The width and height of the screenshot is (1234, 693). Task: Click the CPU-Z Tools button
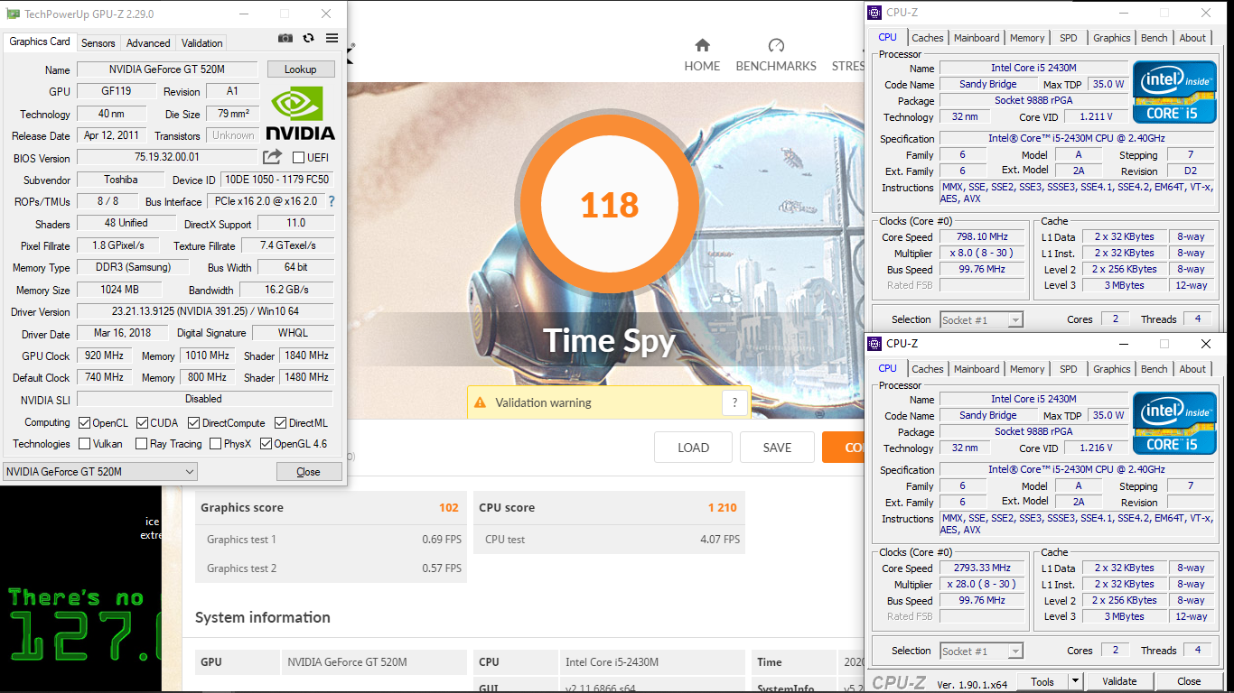click(1042, 681)
